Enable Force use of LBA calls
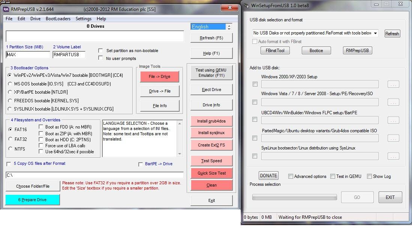This screenshot has height=245, width=412. [x=41, y=145]
